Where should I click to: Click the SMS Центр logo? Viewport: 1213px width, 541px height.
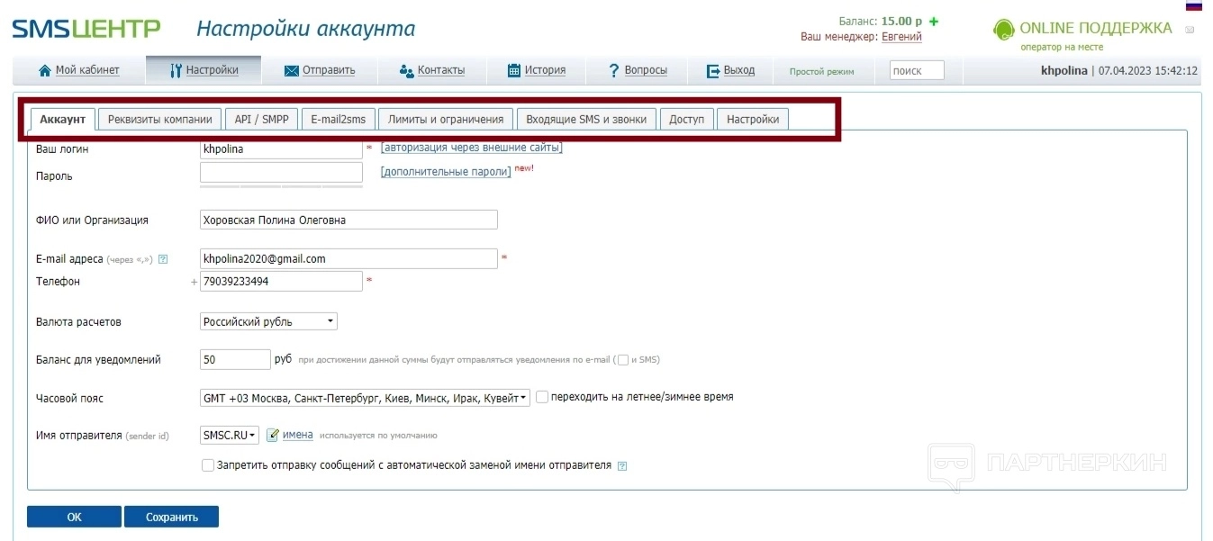tap(86, 29)
